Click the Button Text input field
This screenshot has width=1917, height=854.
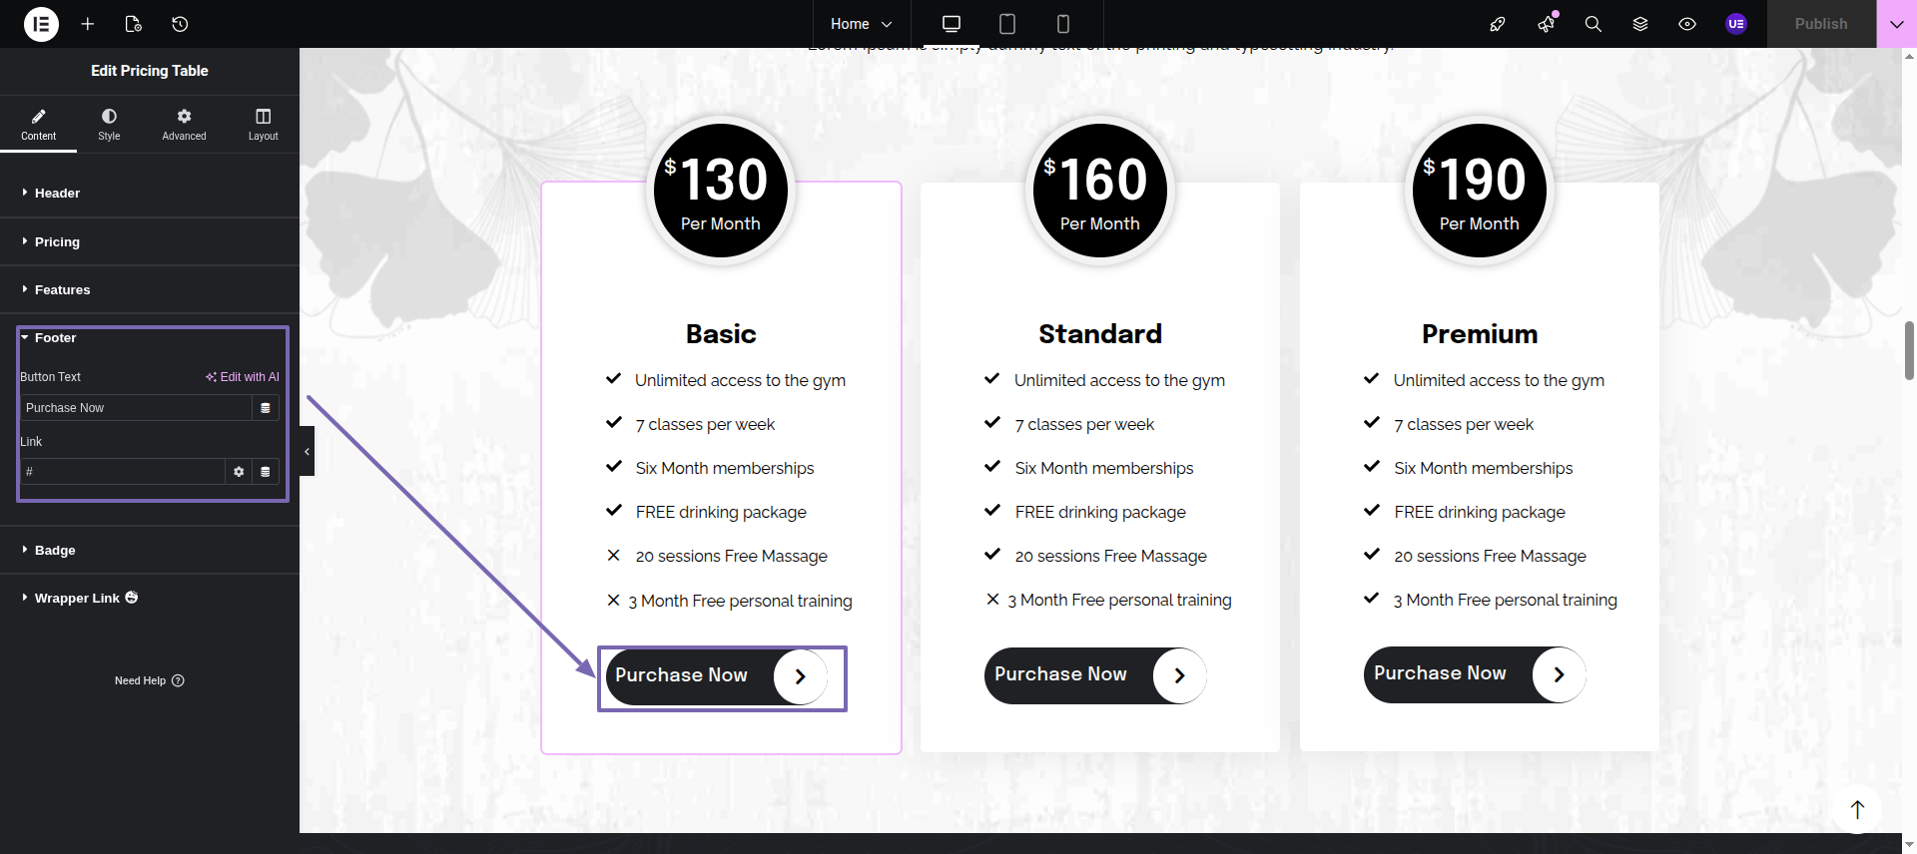(136, 408)
